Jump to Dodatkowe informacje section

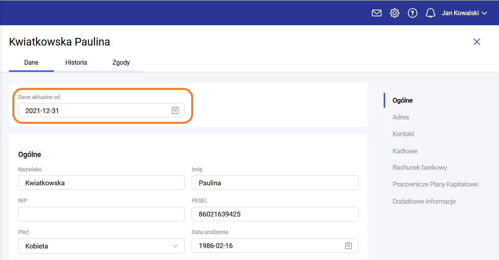point(424,201)
